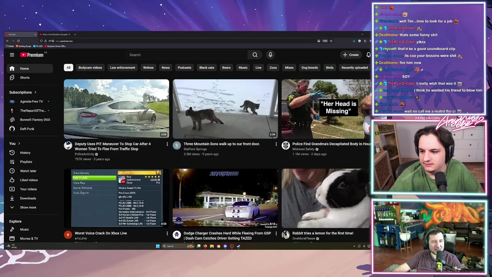The image size is (492, 277).
Task: Open Daft Punk subscription
Action: tap(30, 129)
